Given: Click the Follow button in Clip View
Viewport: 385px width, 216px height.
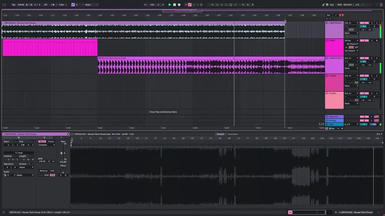Looking at the screenshot, I should click(51, 142).
